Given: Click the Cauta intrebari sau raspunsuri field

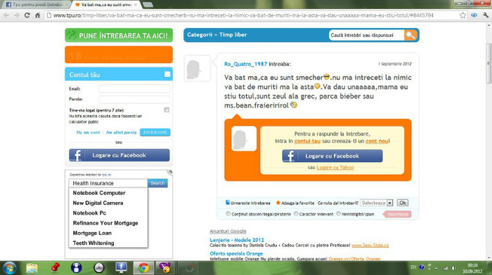Looking at the screenshot, I should (366, 35).
